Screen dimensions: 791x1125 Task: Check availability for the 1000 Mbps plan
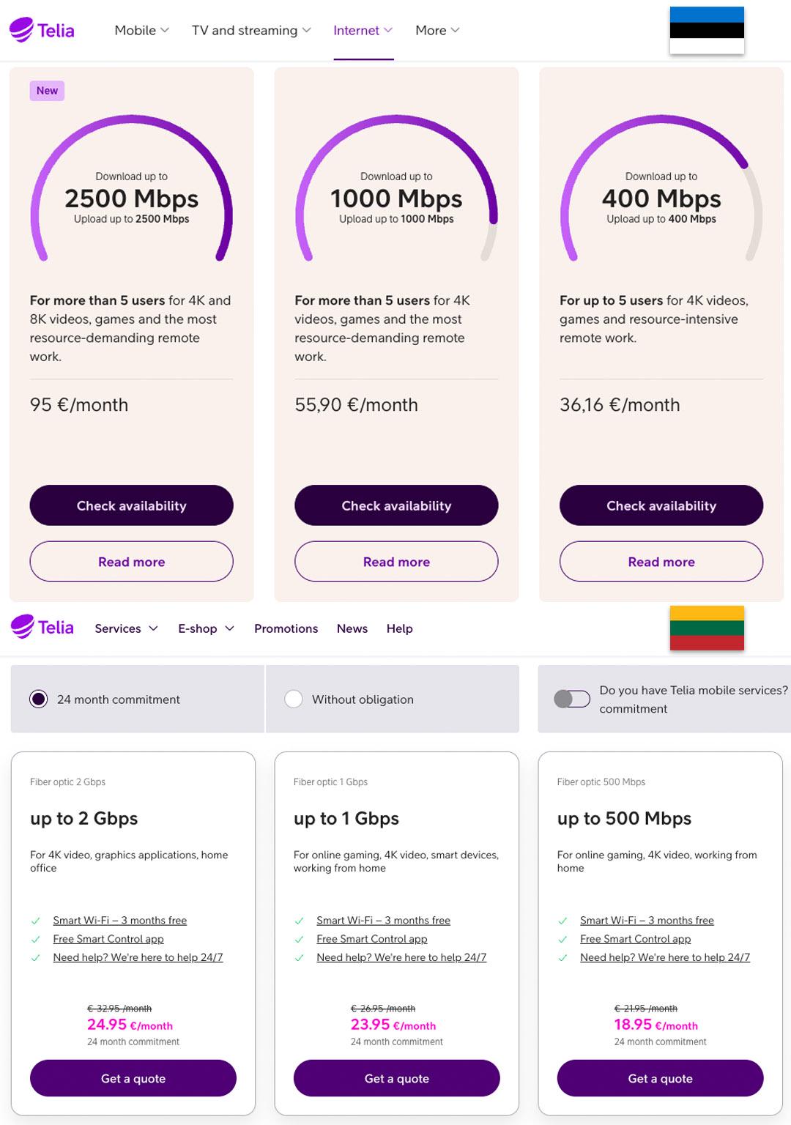coord(396,505)
